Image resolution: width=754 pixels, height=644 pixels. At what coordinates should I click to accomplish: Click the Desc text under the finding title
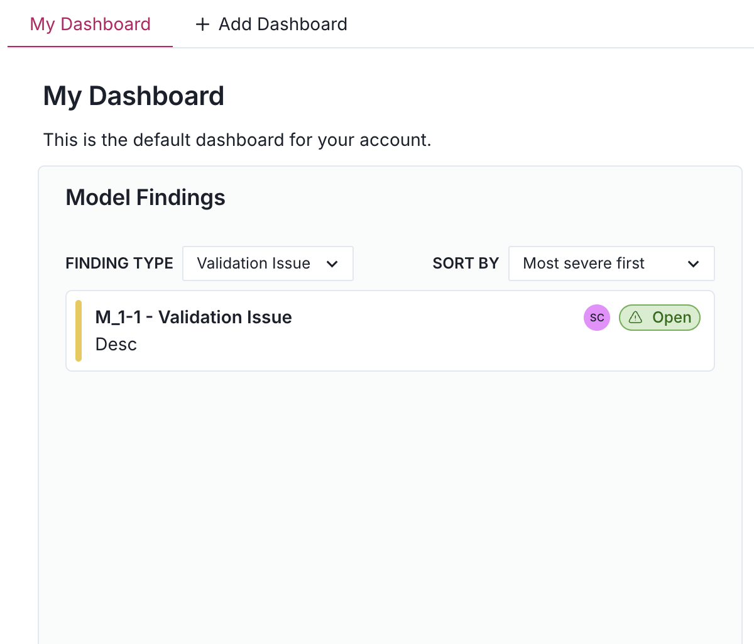coord(116,344)
